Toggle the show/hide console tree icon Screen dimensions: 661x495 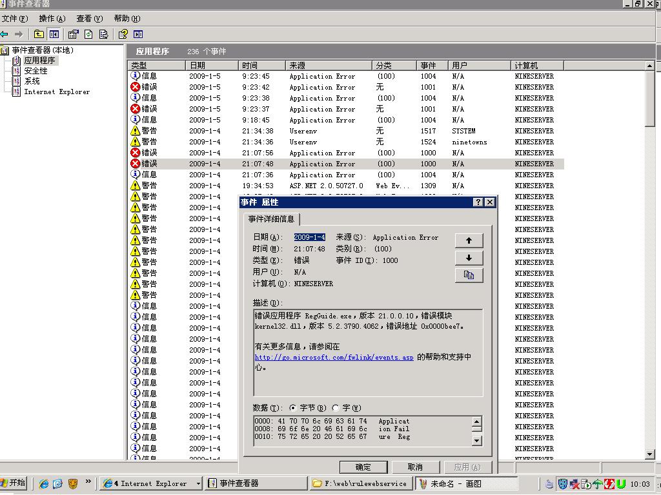[54, 34]
